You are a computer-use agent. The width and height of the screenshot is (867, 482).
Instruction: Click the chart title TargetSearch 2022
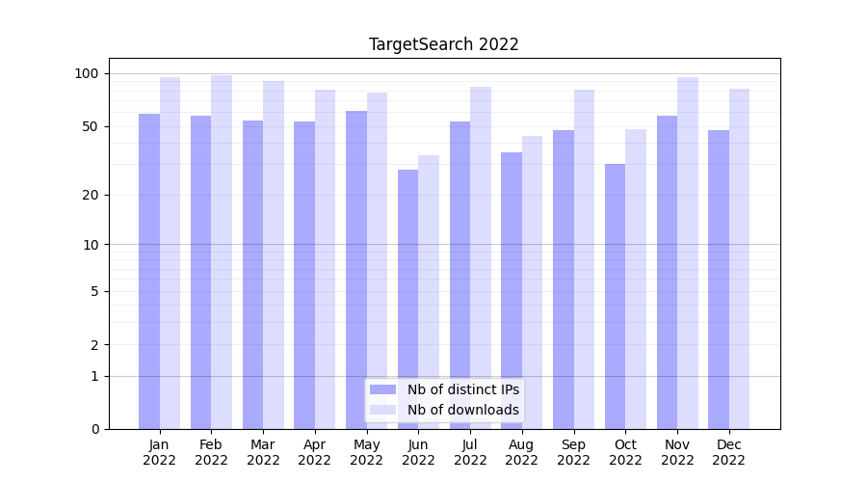[444, 44]
